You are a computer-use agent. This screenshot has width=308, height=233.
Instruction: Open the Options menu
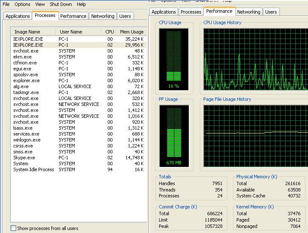click(22, 4)
